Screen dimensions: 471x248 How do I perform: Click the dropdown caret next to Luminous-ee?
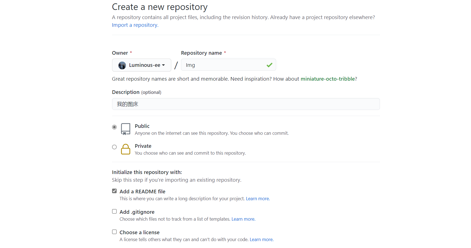164,65
